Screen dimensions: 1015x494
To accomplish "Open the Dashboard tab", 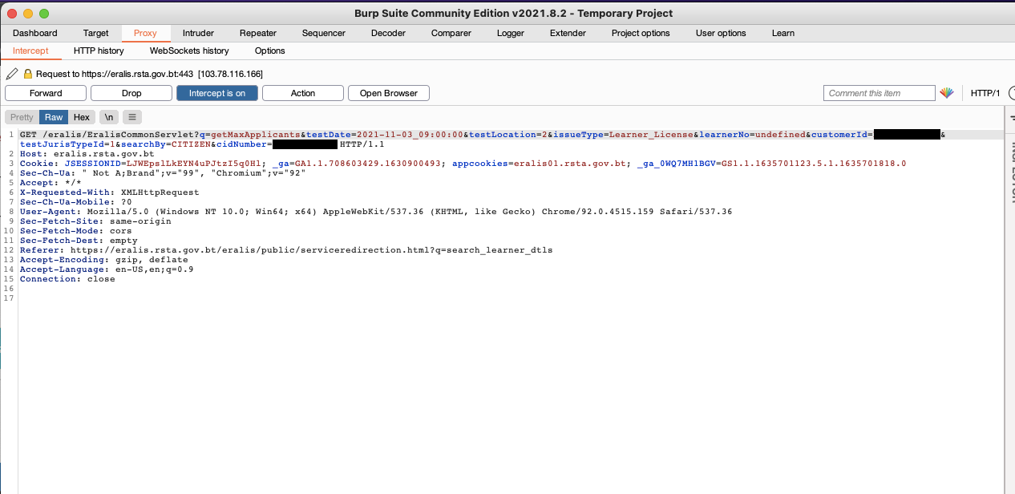I will point(35,33).
